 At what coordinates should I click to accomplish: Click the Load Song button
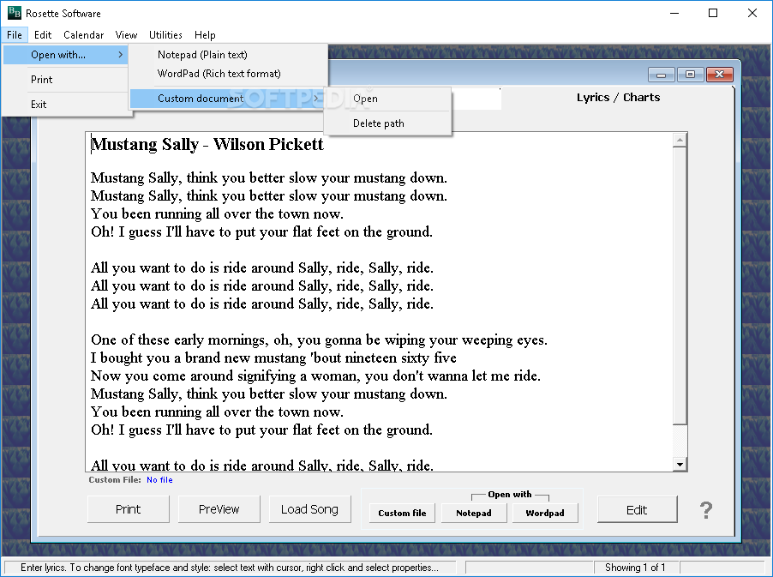click(x=309, y=509)
